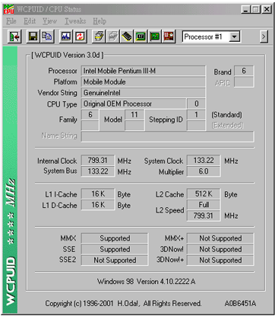Expand toolbar with right chevron button
The width and height of the screenshot is (275, 316).
pyautogui.click(x=264, y=37)
